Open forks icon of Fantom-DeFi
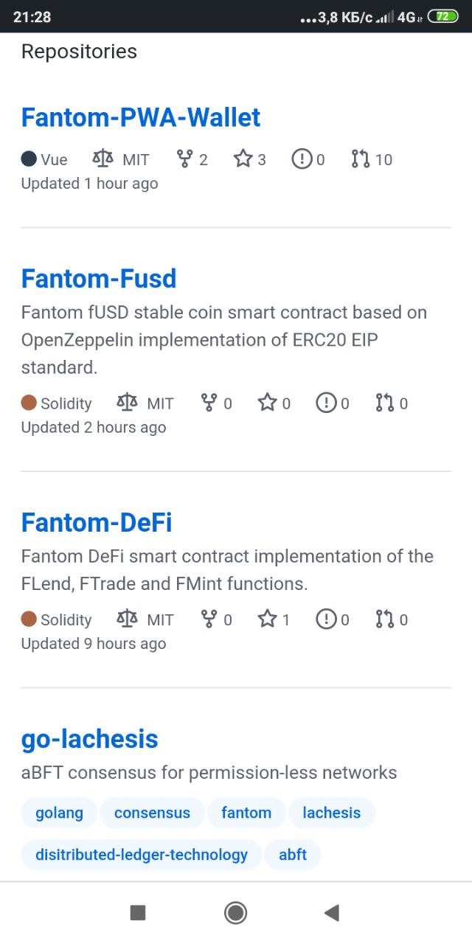Screen dimensions: 472x944 [209, 619]
